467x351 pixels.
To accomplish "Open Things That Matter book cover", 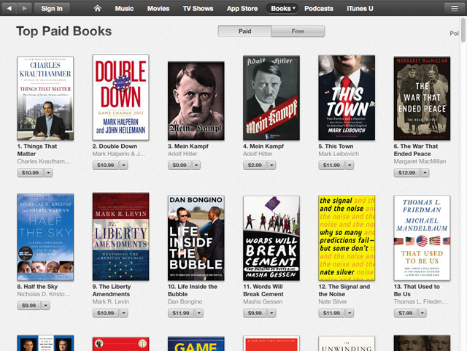I will [45, 98].
